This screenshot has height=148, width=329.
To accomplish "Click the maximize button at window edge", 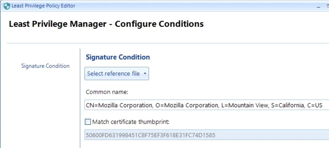I will click(327, 6).
